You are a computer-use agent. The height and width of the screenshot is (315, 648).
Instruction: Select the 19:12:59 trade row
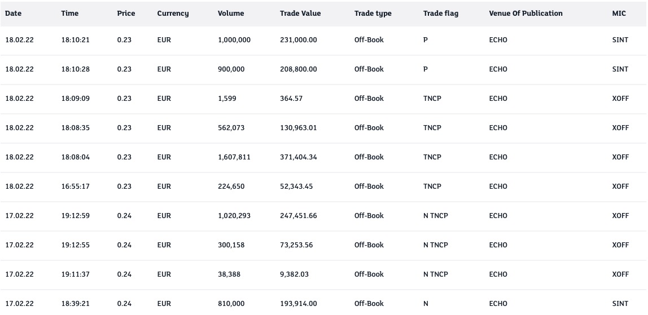76,216
